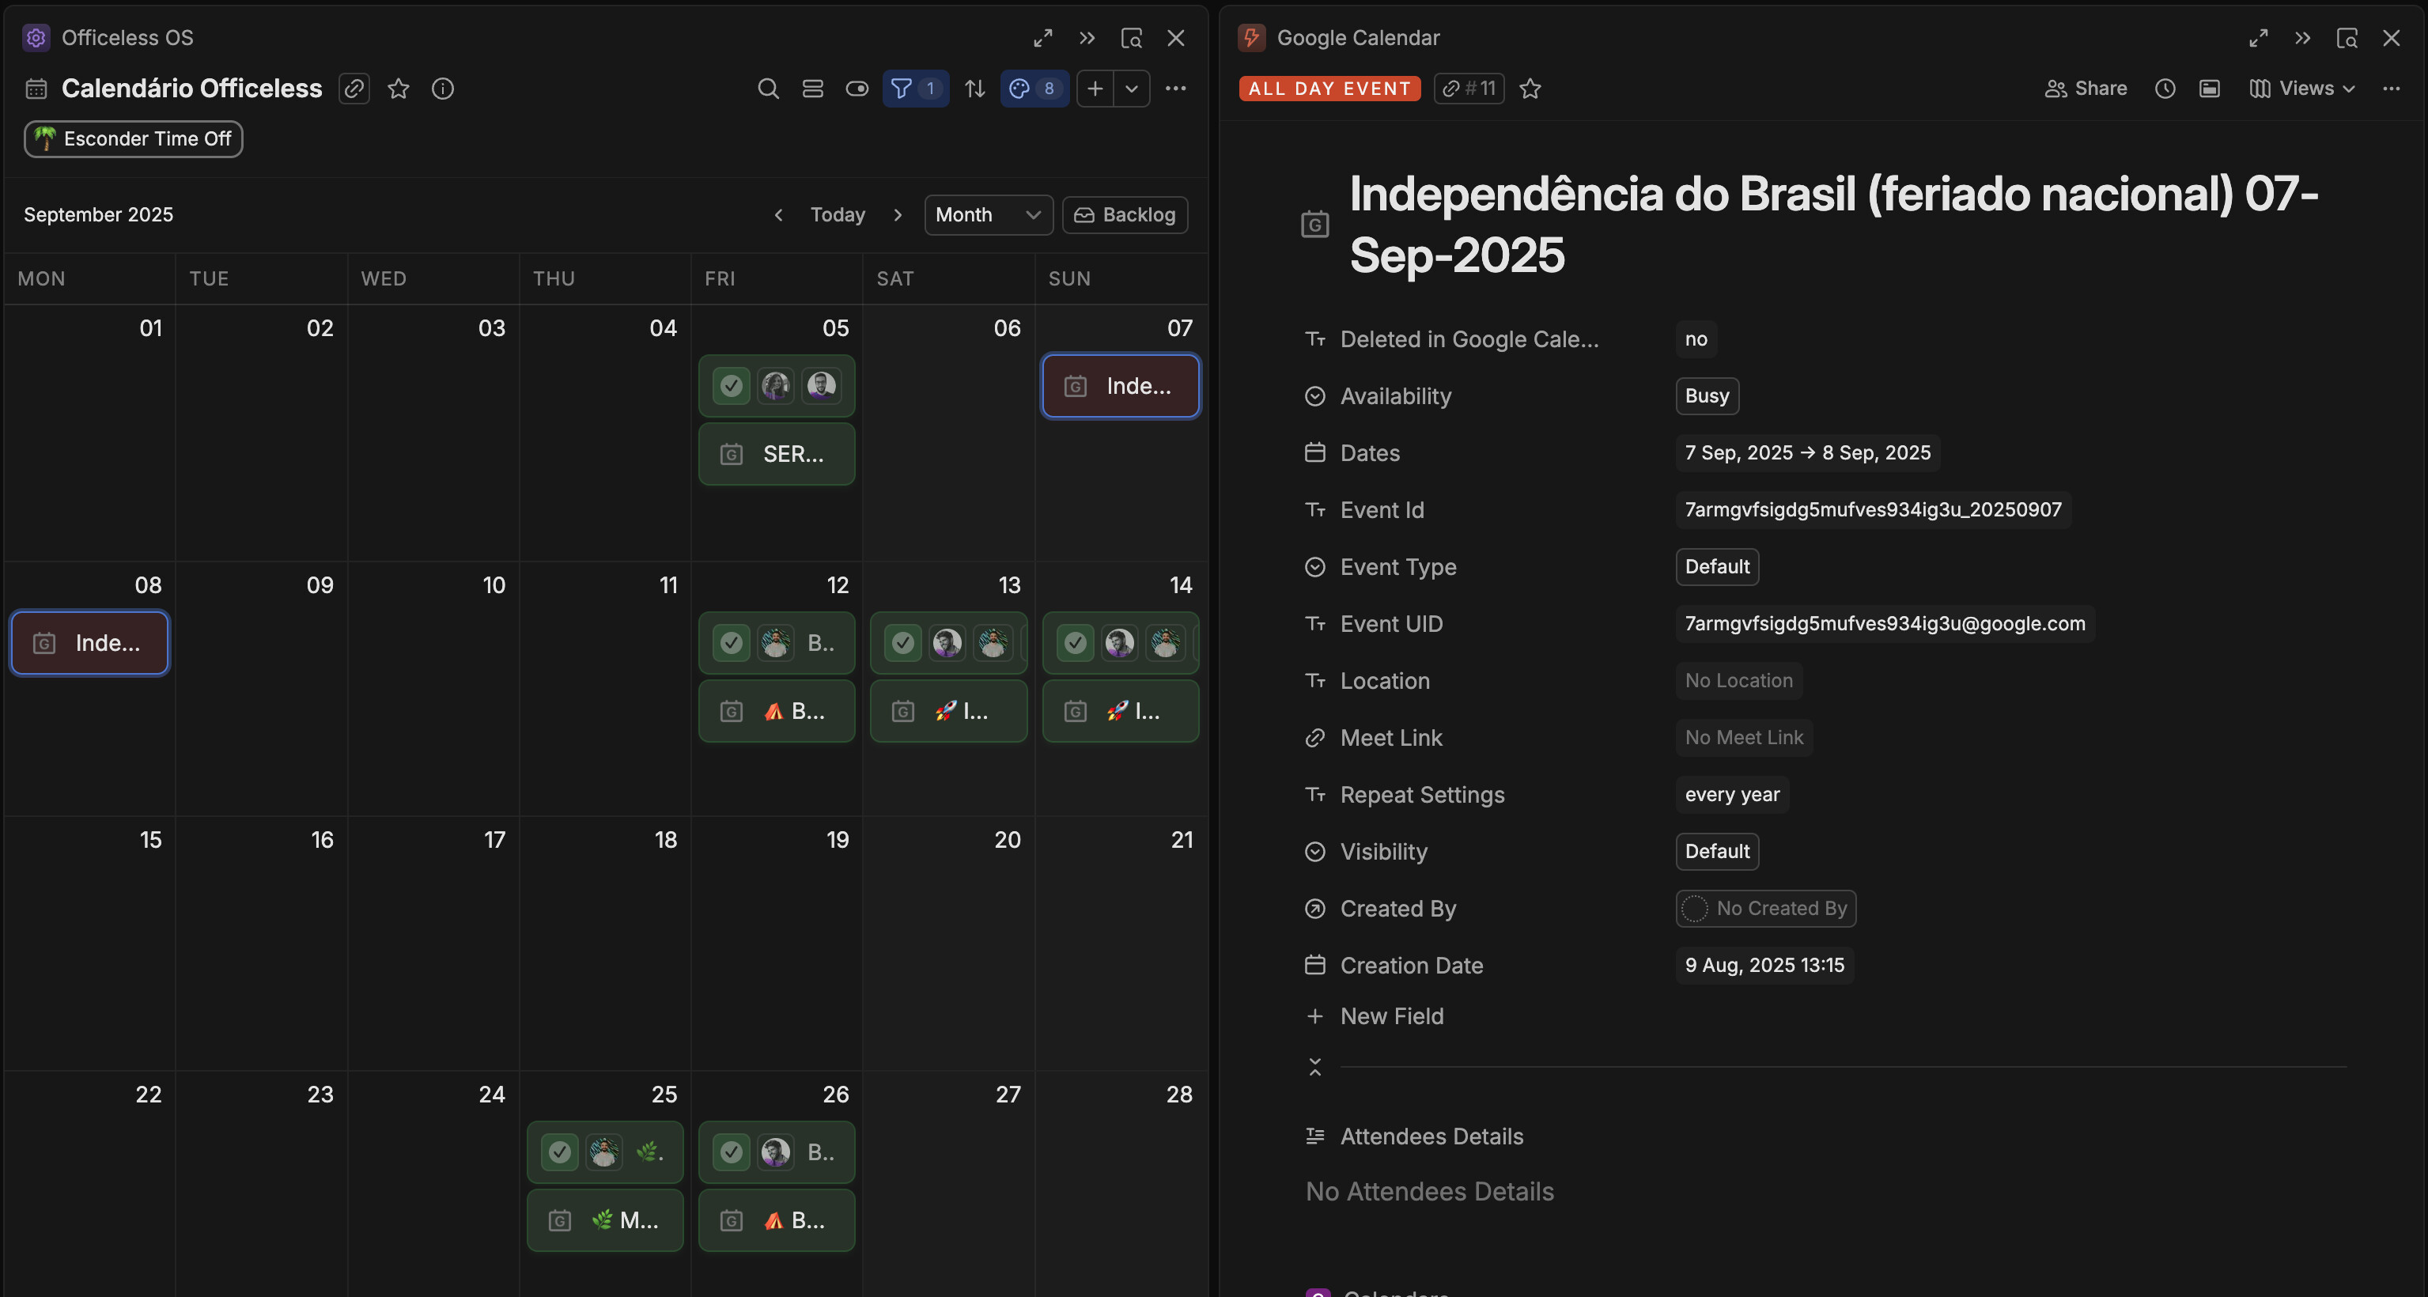Click the sort arrows icon
This screenshot has width=2428, height=1297.
974,89
